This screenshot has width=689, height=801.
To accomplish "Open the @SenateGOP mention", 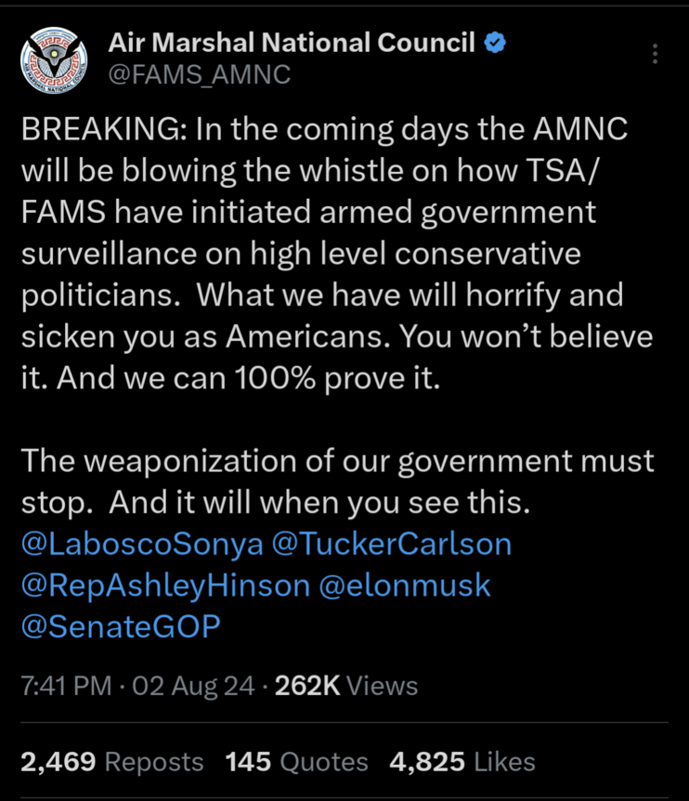I will [121, 626].
